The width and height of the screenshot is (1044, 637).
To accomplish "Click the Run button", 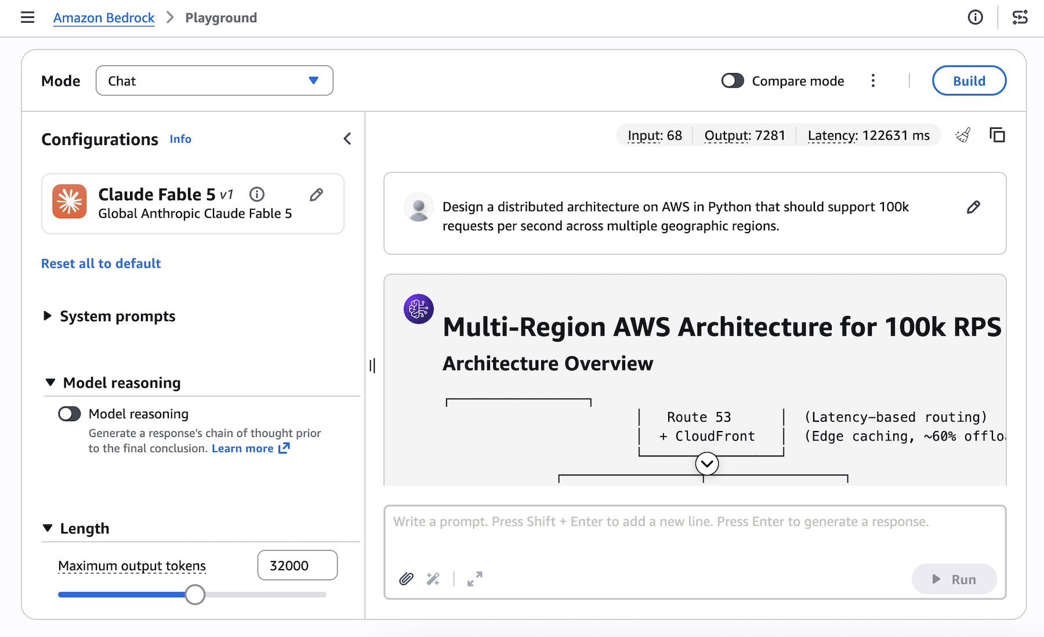I will [954, 579].
